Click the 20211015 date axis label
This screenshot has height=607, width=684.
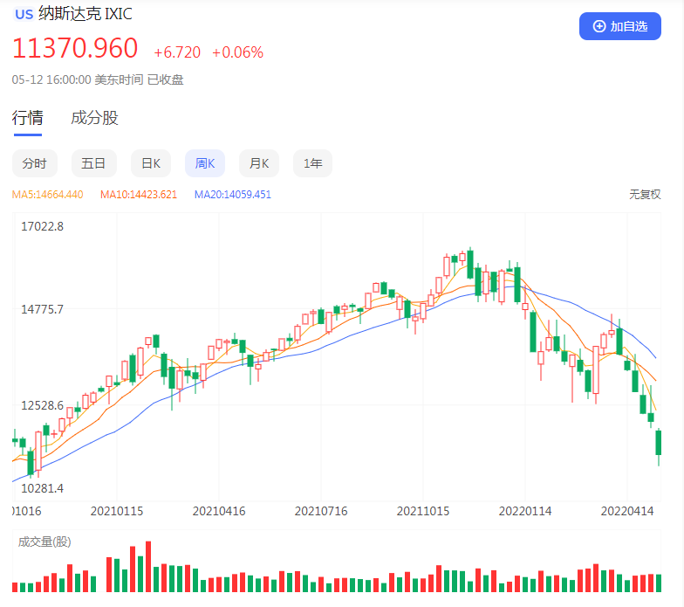423,511
